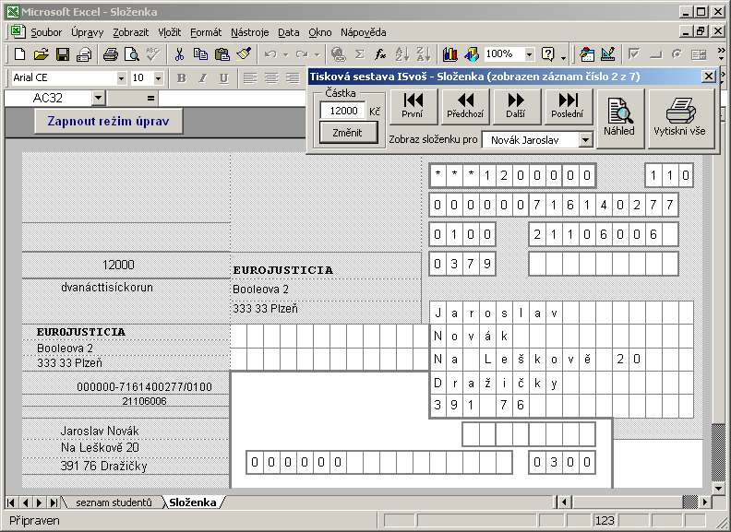This screenshot has height=532, width=731.
Task: Go to the first record with První
Action: [x=413, y=106]
